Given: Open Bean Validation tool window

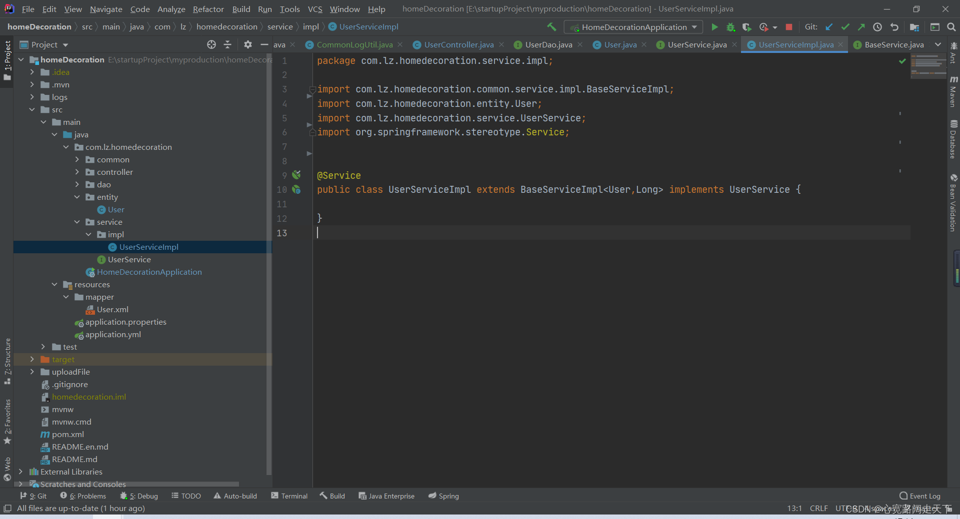Looking at the screenshot, I should tap(953, 202).
